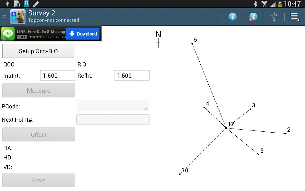Select point 10 on the map
The height and width of the screenshot is (191, 305).
180,174
